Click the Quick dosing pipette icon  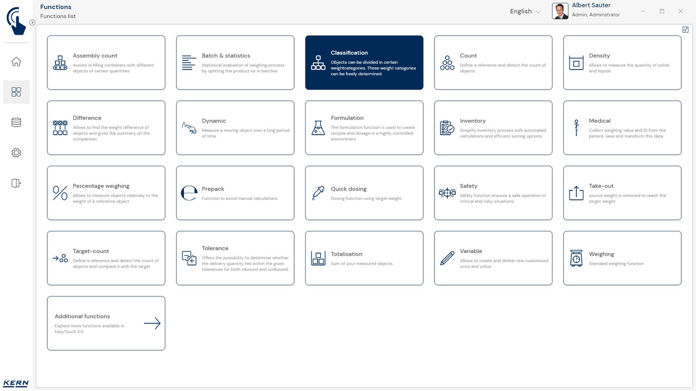click(318, 193)
